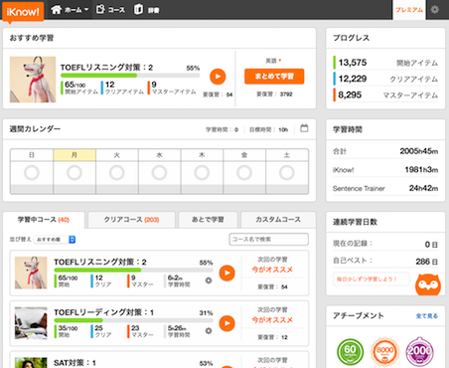Viewport: 449px width, 368px height.
Task: Click 今がオススメ for TOEFLリスニング対策：2
Action: [x=272, y=270]
